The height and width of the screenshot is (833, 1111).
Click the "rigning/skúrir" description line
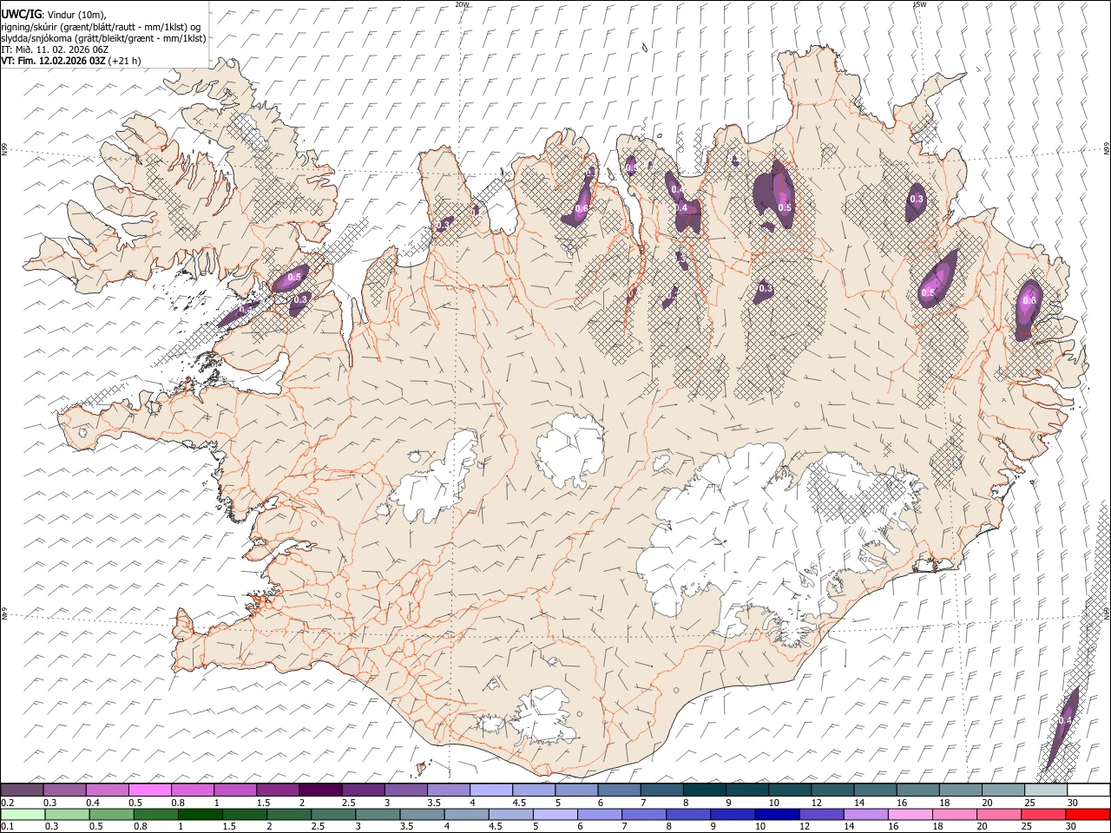(x=102, y=26)
